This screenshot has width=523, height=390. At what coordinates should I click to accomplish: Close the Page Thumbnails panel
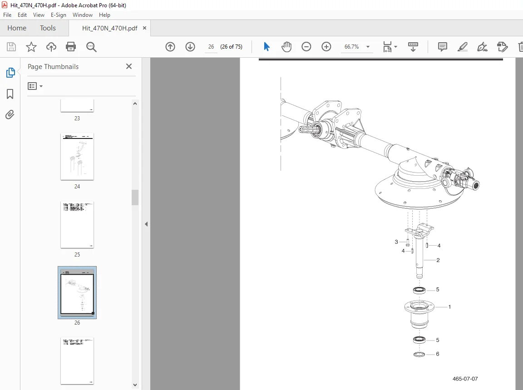[129, 66]
